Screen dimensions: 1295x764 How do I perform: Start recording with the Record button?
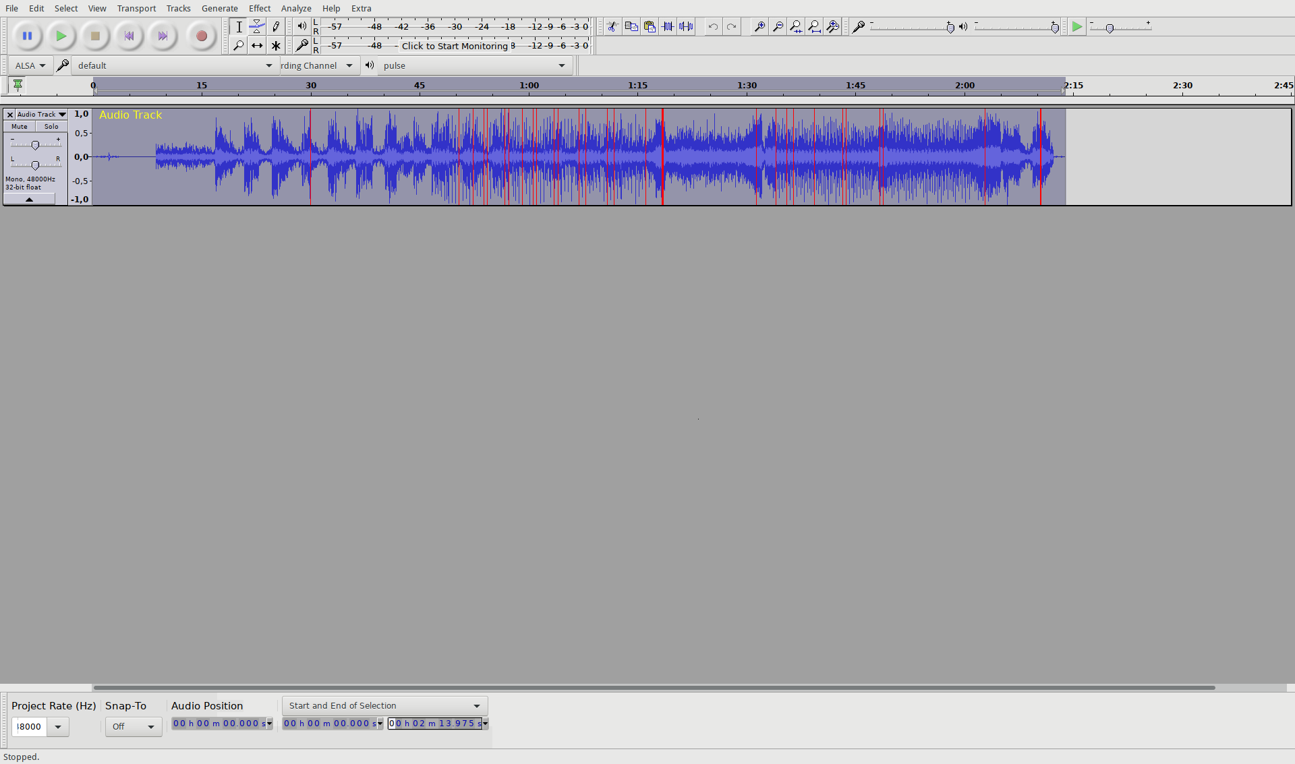(x=201, y=36)
